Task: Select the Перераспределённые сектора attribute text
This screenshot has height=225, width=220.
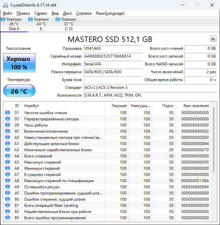Action: 51,119
